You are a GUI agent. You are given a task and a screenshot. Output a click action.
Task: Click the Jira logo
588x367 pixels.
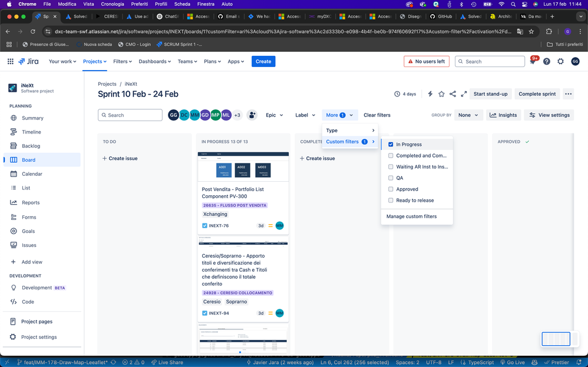28,61
